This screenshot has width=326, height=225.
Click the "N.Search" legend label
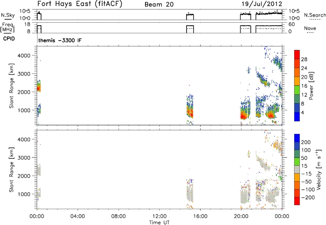(315, 15)
